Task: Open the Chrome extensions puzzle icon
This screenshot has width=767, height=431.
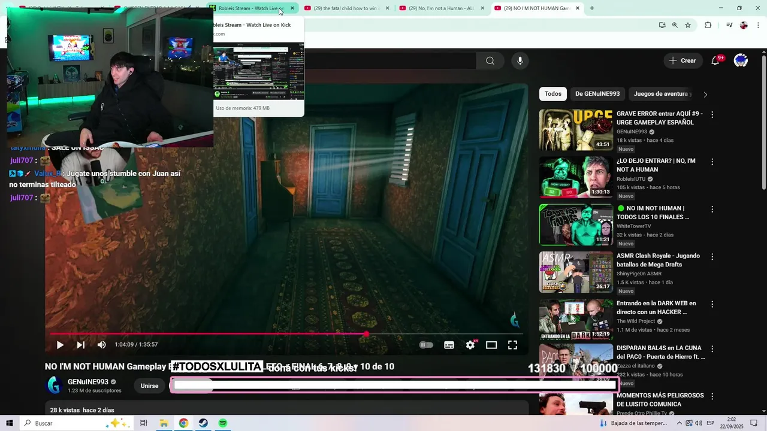Action: click(x=708, y=25)
